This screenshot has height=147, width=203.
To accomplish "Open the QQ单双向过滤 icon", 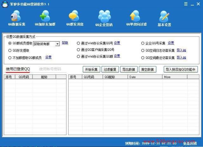I will pyautogui.click(x=135, y=16).
